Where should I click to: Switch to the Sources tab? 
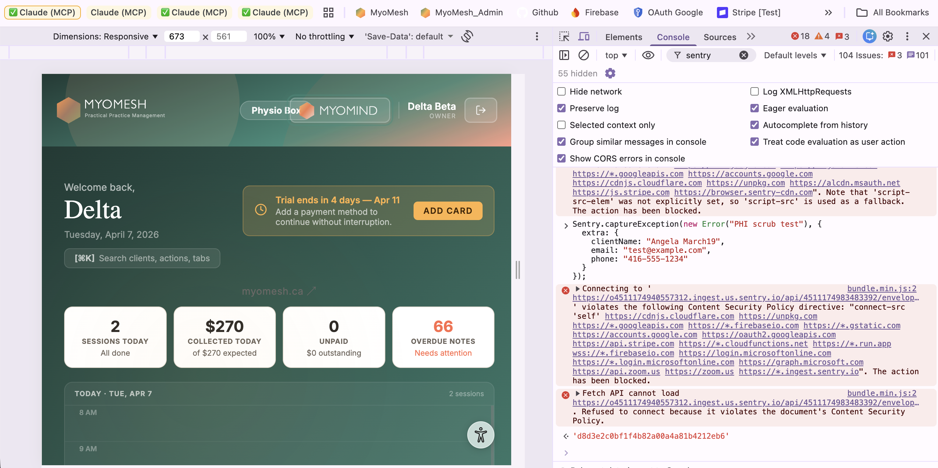pyautogui.click(x=719, y=37)
